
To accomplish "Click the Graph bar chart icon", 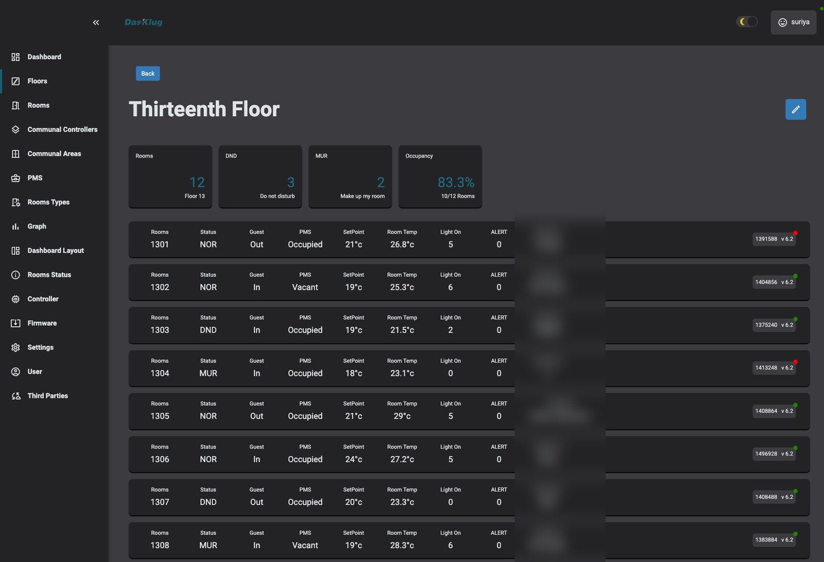I will (x=15, y=226).
